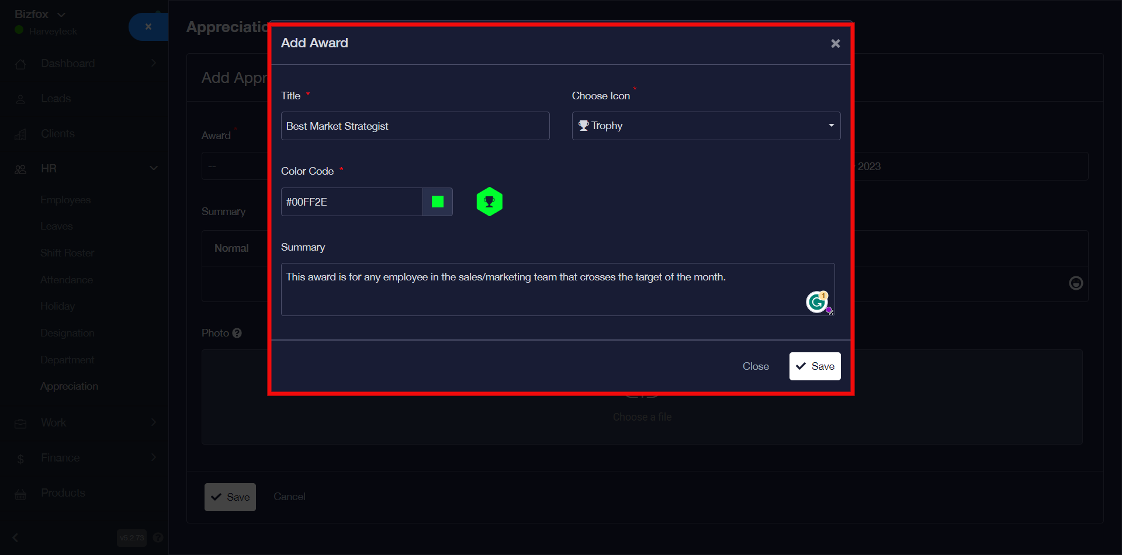Viewport: 1122px width, 555px height.
Task: Click the Products basket icon in sidebar
Action: tap(20, 494)
